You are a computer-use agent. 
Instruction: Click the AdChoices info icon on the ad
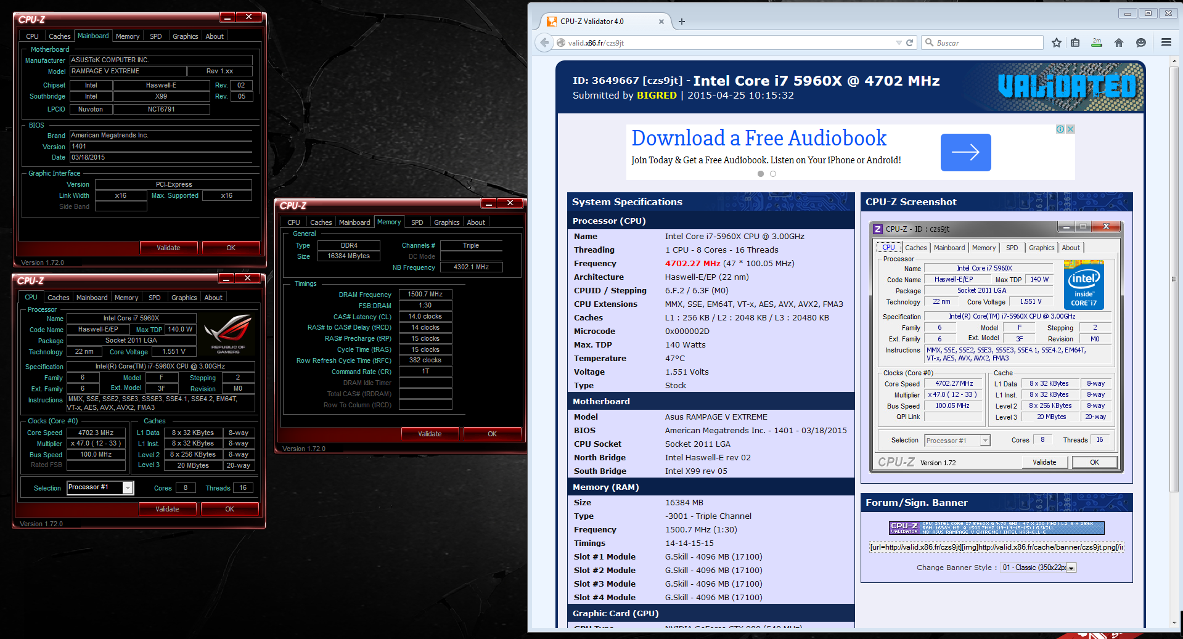pos(1060,129)
